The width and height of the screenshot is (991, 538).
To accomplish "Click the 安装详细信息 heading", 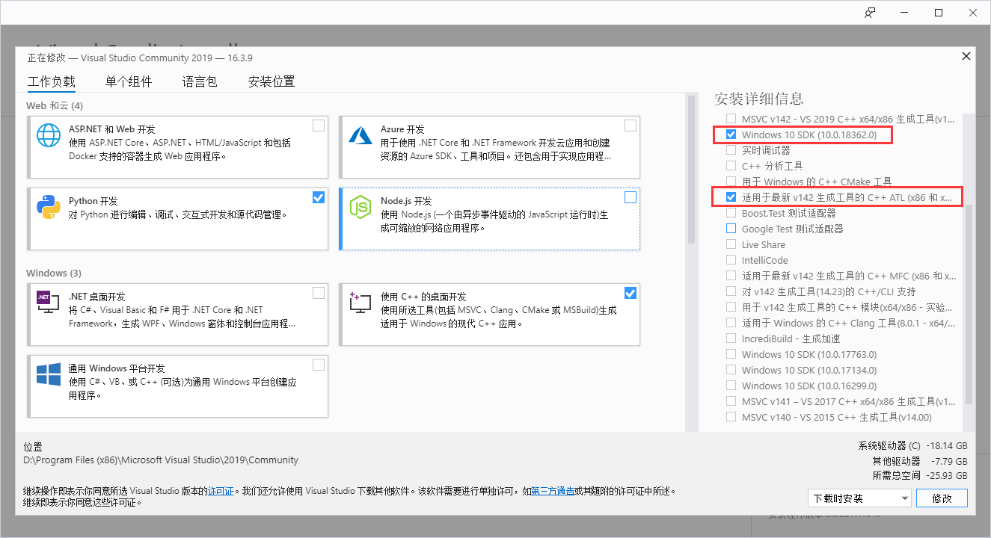I will point(758,99).
